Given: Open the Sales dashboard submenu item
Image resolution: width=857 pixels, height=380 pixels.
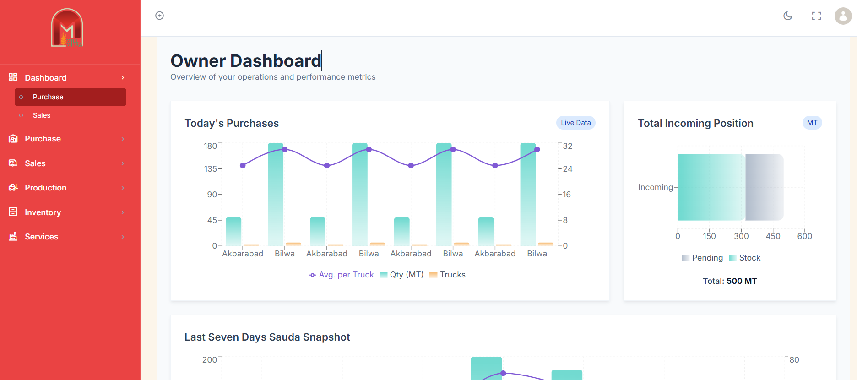Looking at the screenshot, I should click(42, 115).
